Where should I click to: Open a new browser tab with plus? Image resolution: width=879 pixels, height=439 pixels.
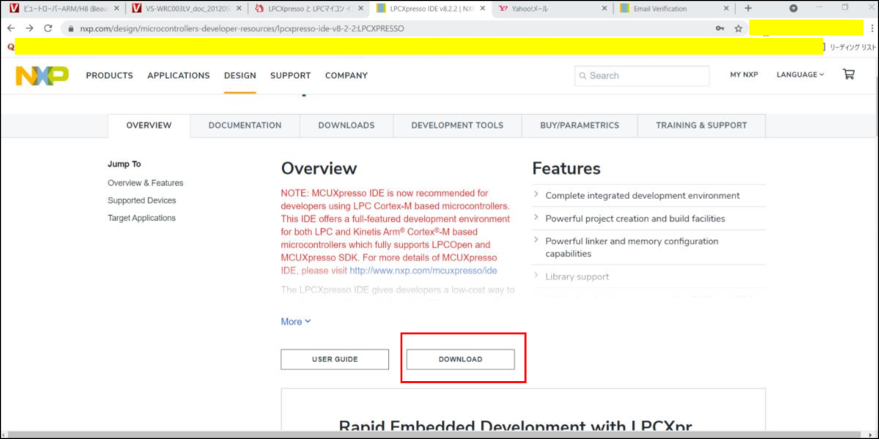(748, 8)
